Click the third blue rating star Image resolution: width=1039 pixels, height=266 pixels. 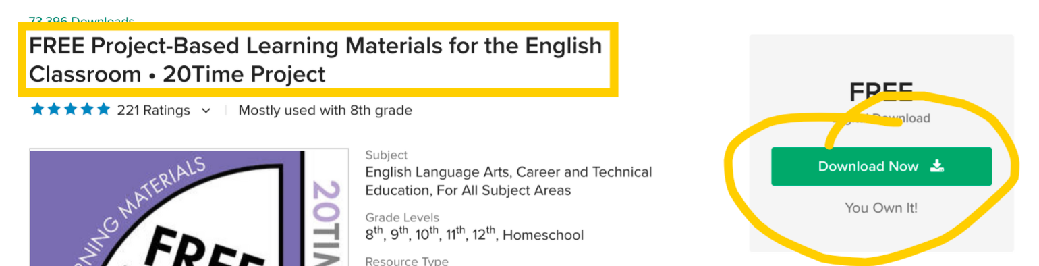tap(70, 109)
